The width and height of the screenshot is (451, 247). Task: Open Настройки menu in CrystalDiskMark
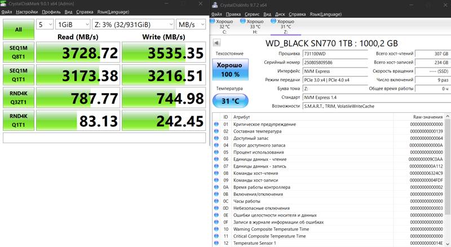click(26, 12)
